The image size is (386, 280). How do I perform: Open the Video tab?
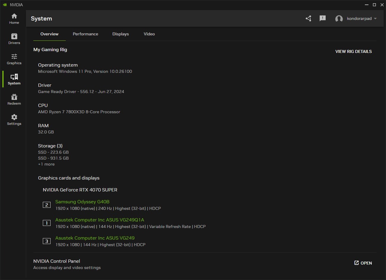coord(149,34)
